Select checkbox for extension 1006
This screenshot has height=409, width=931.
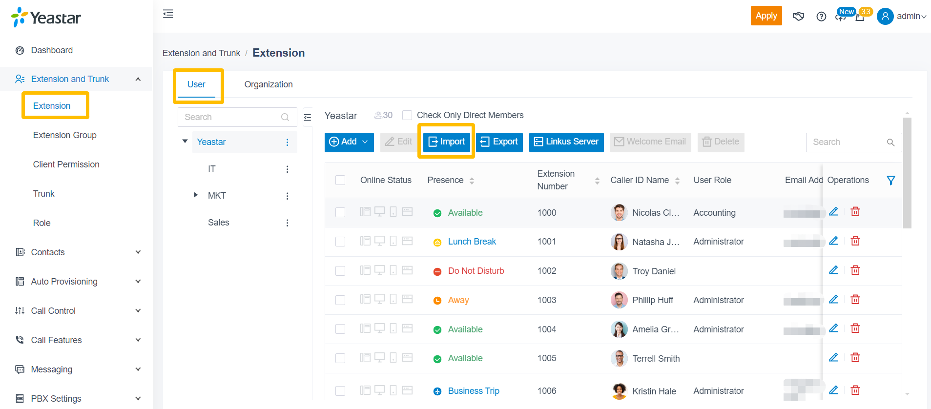pos(340,391)
